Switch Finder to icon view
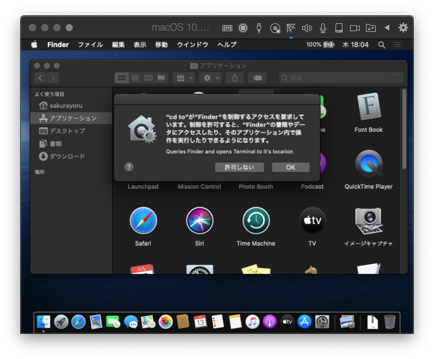 pos(122,78)
